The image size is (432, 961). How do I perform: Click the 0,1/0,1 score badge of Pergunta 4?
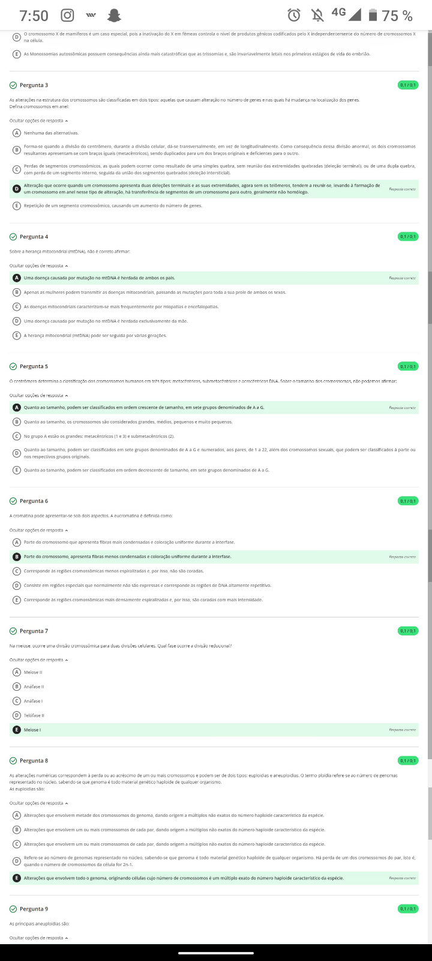point(408,237)
